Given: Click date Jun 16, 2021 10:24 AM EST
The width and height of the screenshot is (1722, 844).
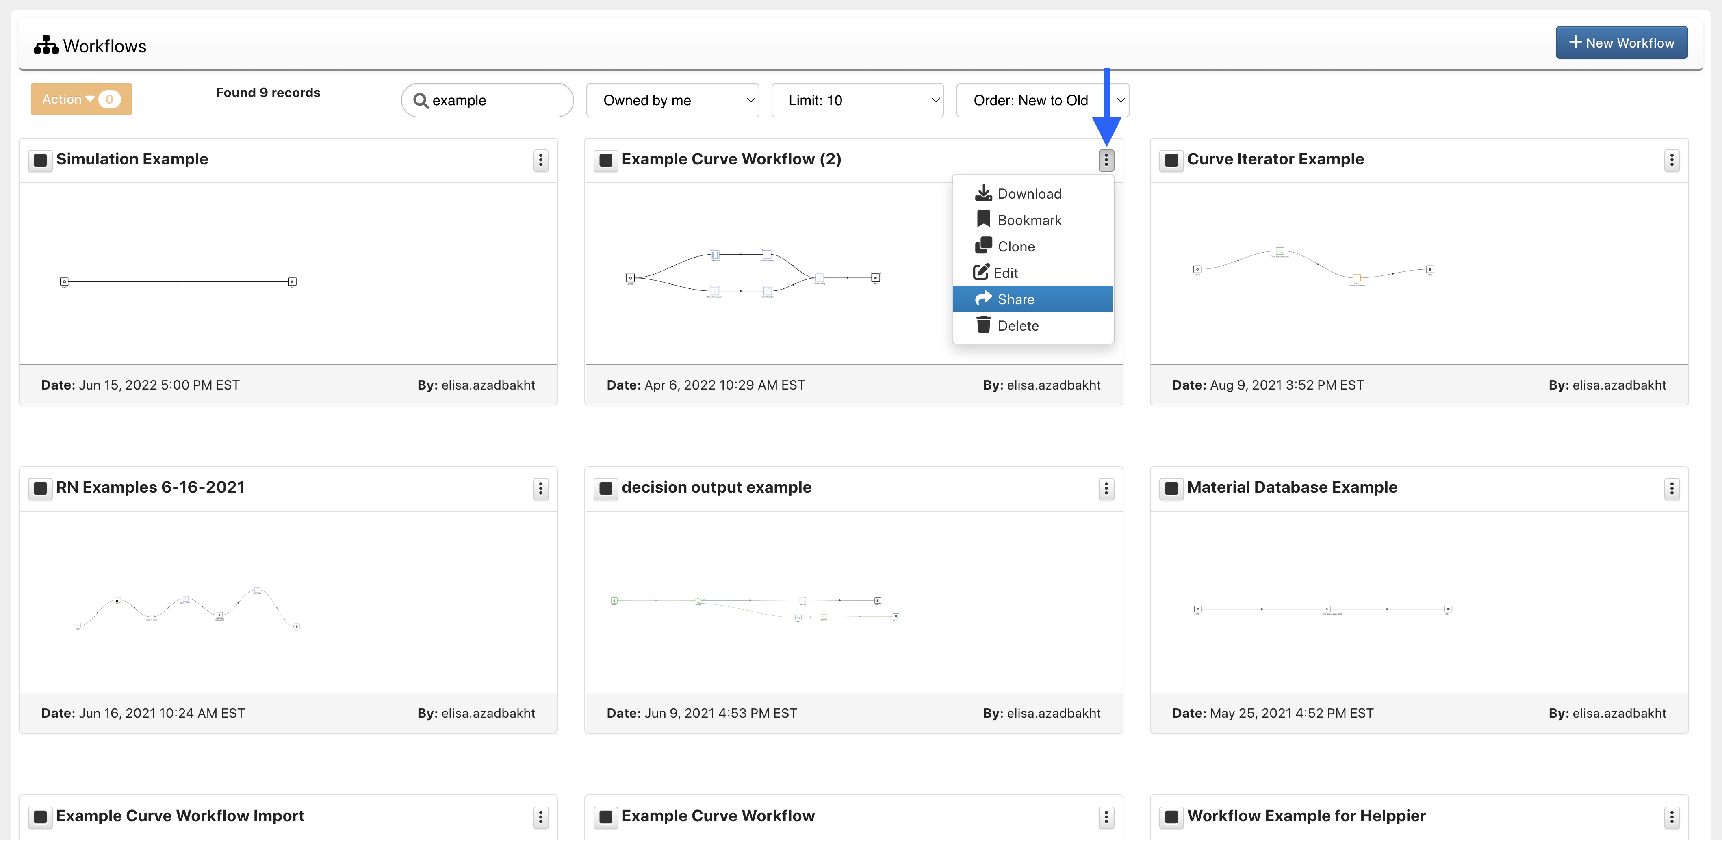Looking at the screenshot, I should (x=162, y=713).
